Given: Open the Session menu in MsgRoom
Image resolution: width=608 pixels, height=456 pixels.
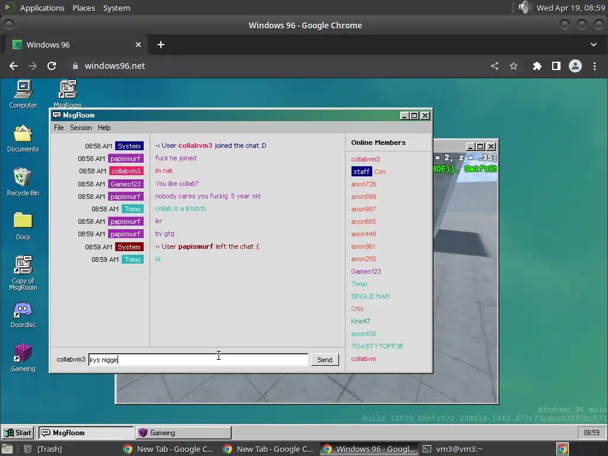Looking at the screenshot, I should click(81, 128).
